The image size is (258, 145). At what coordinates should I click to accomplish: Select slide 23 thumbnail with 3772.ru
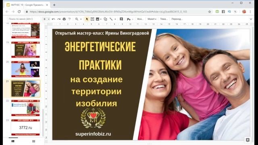click(25, 127)
